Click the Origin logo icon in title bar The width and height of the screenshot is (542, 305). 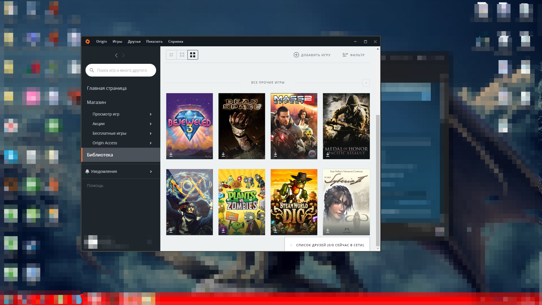(88, 42)
